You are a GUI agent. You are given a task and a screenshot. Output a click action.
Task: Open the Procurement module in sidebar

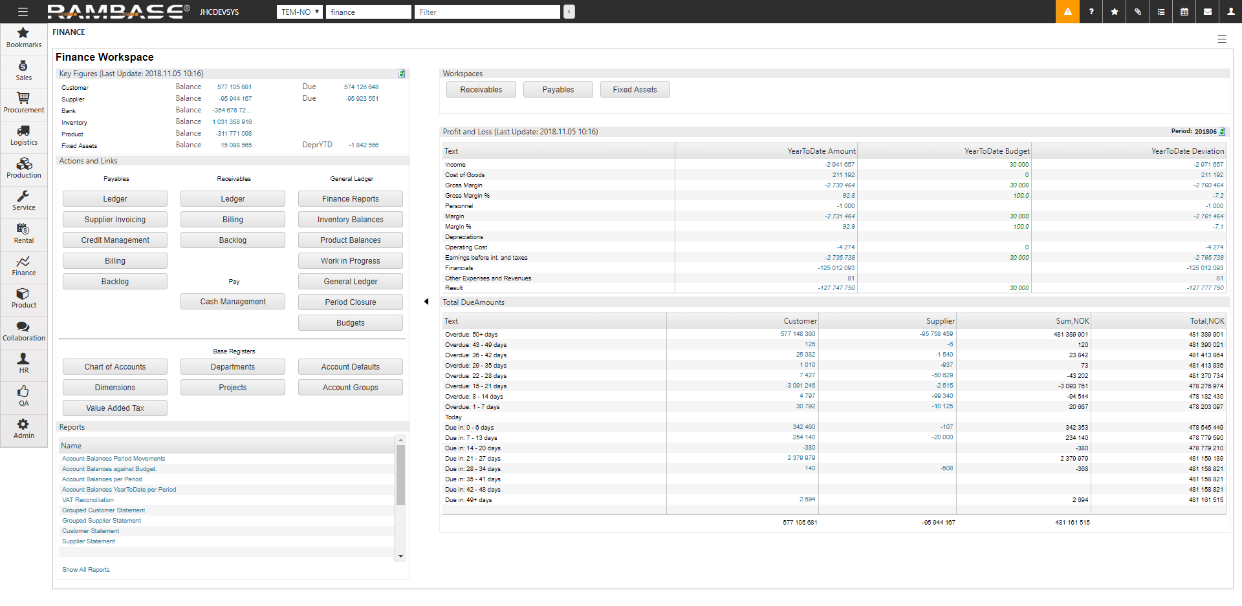point(24,103)
